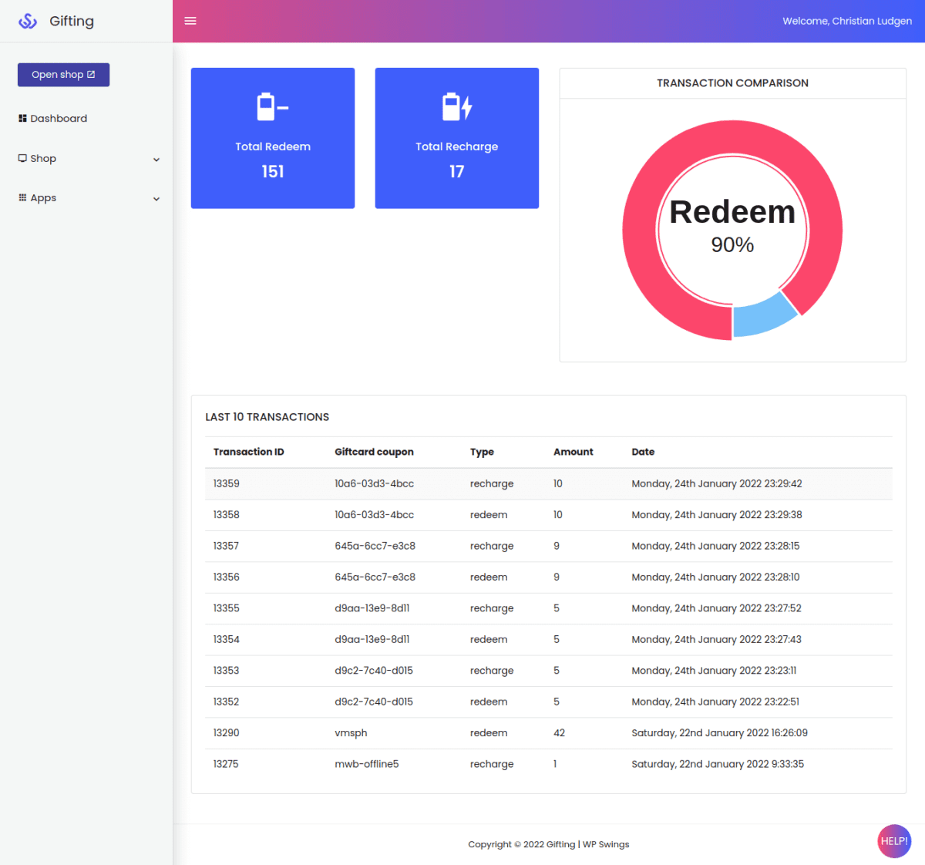Image resolution: width=925 pixels, height=865 pixels.
Task: Click the Shop laptop icon in sidebar
Action: pyautogui.click(x=23, y=157)
